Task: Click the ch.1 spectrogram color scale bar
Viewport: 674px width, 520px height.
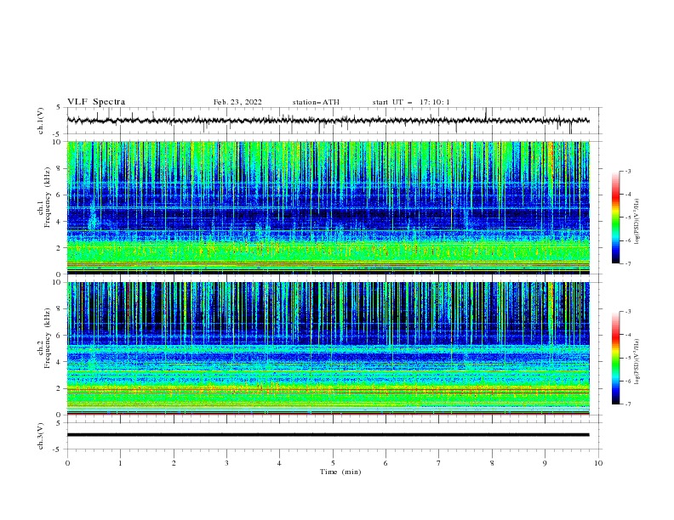Action: point(615,218)
